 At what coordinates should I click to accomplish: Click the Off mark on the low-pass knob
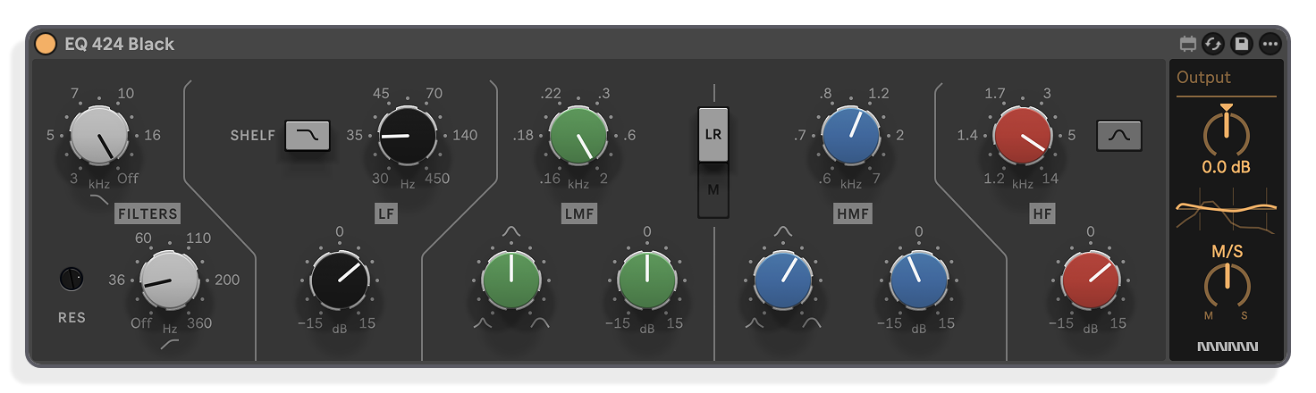(128, 178)
